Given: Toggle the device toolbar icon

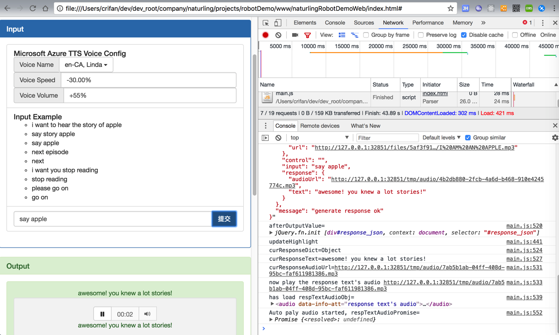Looking at the screenshot, I should (x=278, y=23).
